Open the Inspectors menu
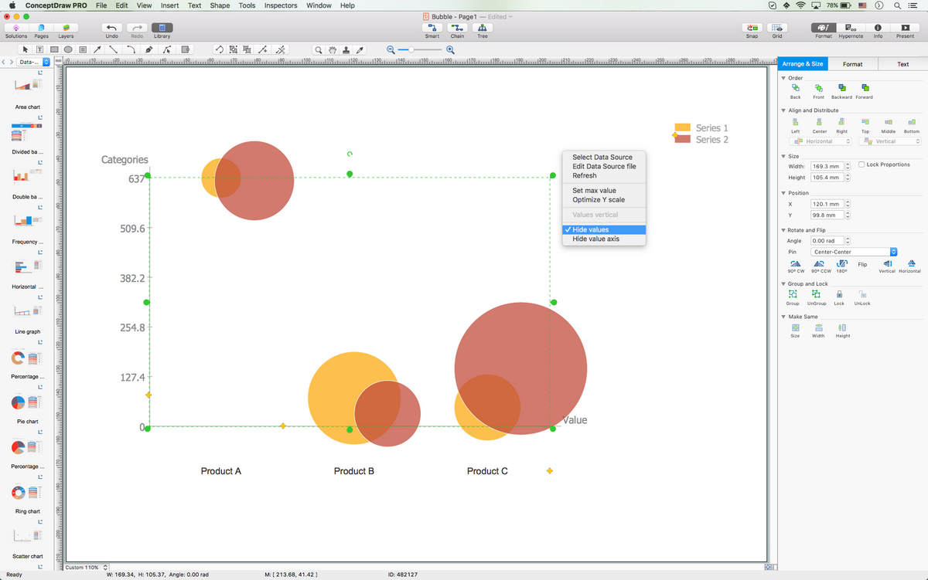The image size is (928, 580). 280,5
